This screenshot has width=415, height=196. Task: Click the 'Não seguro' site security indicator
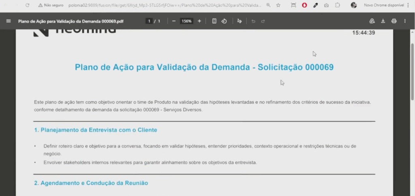(x=51, y=5)
